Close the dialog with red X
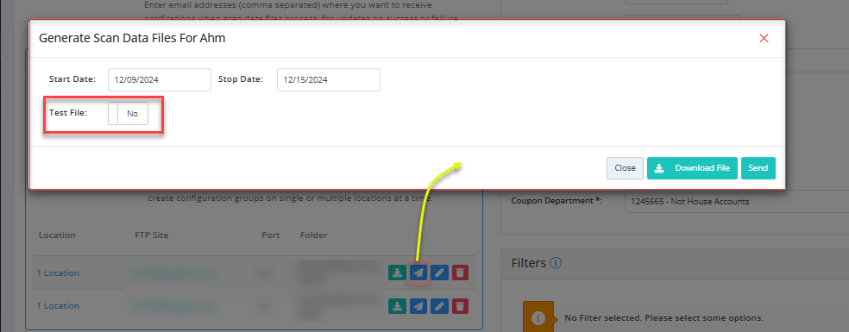 764,38
